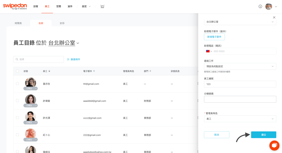Click email aaadddd@gmail.com

click(x=95, y=101)
